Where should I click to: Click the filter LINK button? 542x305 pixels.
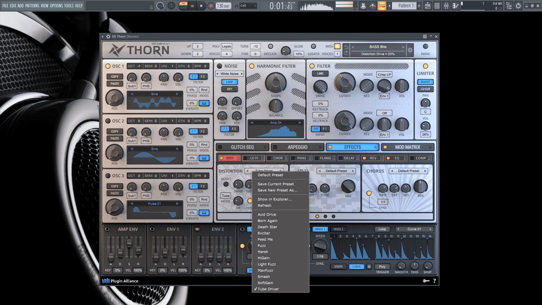pos(320,73)
